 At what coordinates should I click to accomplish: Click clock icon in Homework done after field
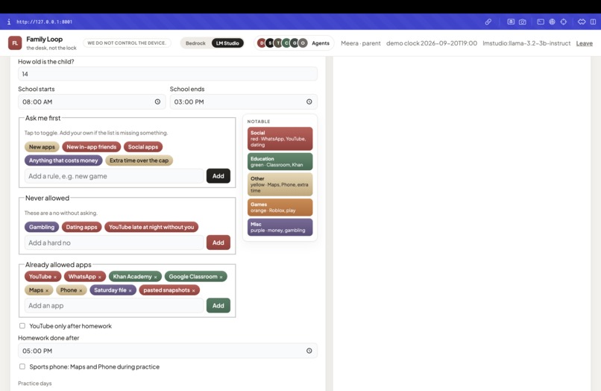point(309,351)
